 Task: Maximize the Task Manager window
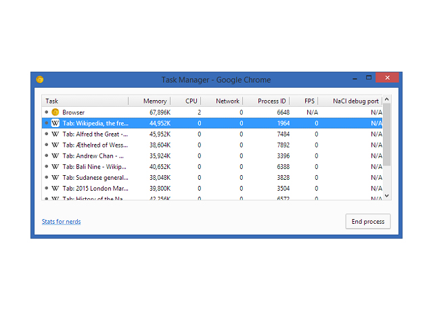(x=369, y=78)
